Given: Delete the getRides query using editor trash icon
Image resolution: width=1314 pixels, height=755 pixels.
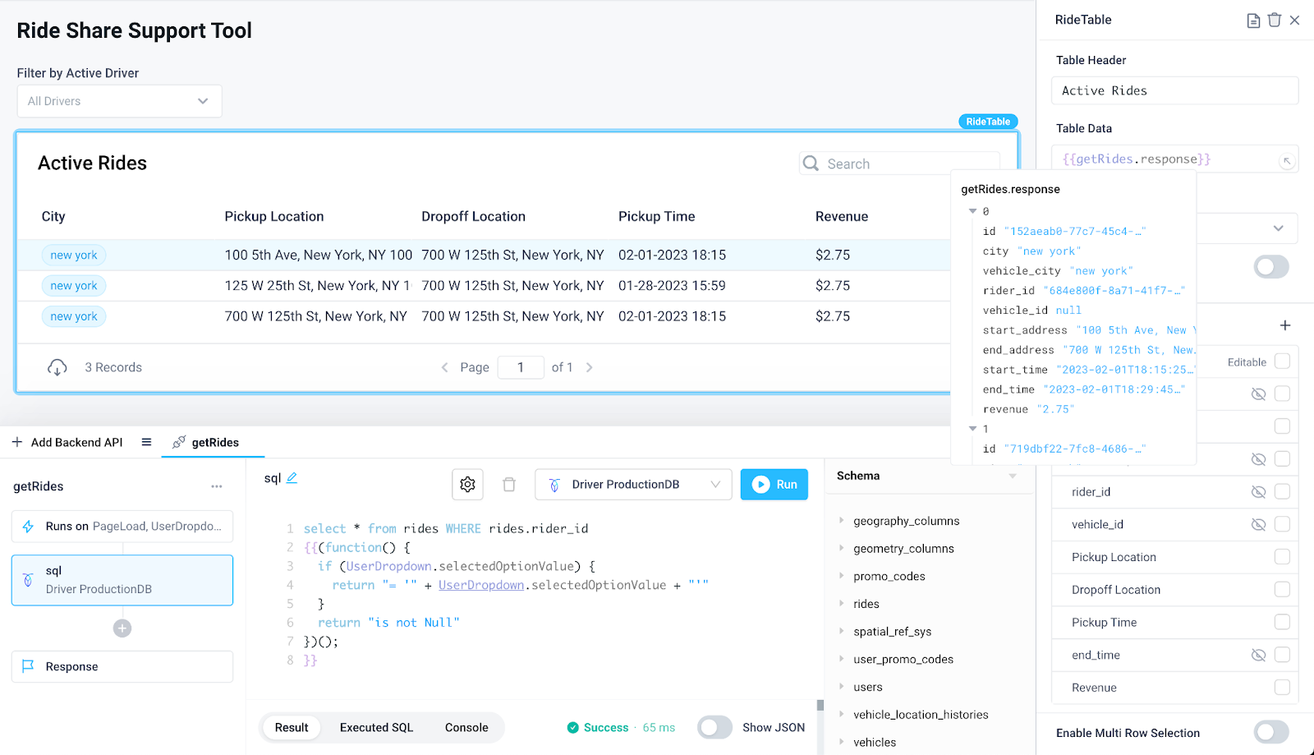Looking at the screenshot, I should coord(509,484).
